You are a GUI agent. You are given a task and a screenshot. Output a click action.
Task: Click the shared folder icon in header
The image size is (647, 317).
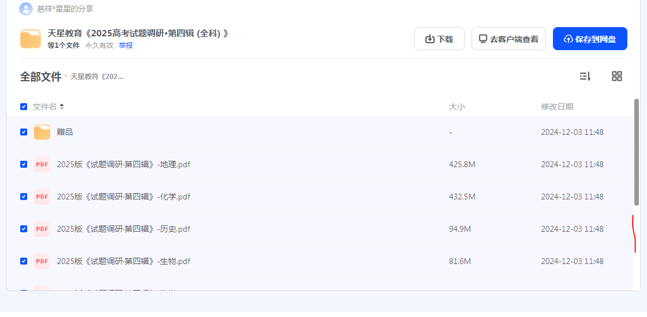[31, 39]
